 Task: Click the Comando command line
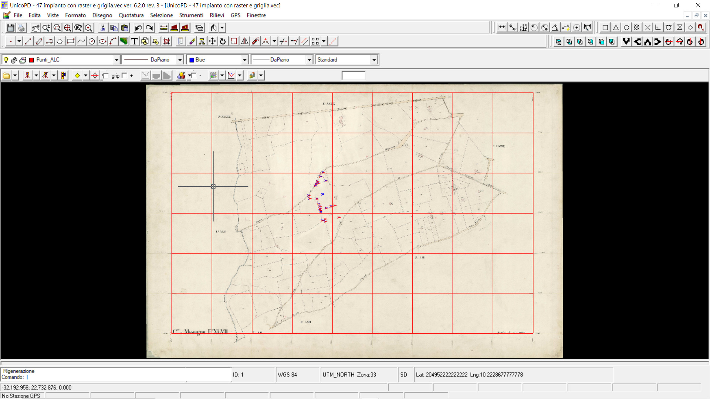click(x=116, y=377)
